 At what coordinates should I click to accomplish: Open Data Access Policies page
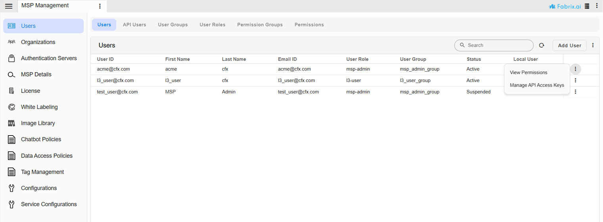(44, 156)
